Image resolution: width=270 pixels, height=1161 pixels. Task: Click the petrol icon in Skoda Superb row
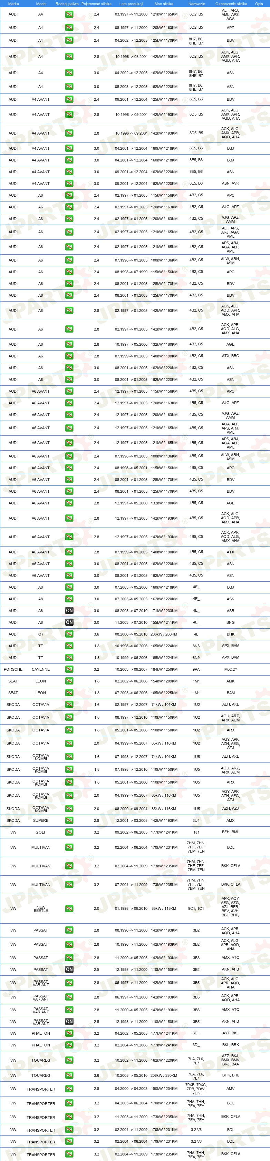click(69, 820)
